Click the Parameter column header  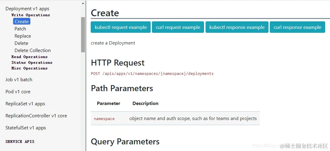tap(108, 103)
